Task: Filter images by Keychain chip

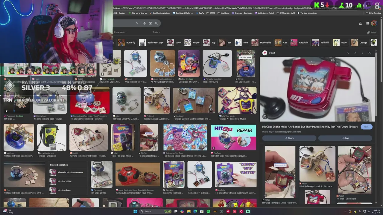Action: tap(300, 43)
